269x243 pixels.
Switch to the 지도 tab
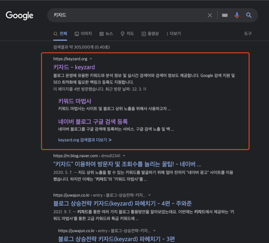(x=127, y=34)
